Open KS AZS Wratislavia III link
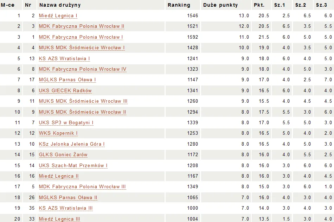 tap(66, 208)
